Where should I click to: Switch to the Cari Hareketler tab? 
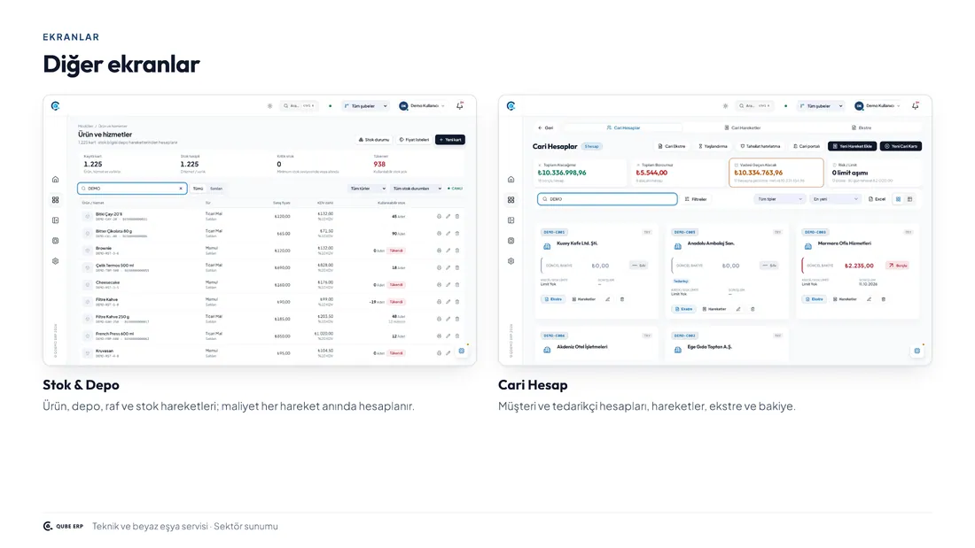(x=743, y=128)
